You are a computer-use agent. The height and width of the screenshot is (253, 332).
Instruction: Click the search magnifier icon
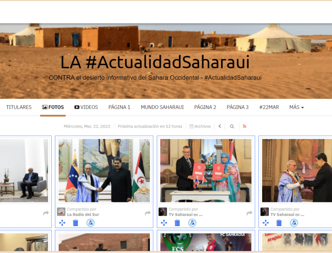[232, 126]
